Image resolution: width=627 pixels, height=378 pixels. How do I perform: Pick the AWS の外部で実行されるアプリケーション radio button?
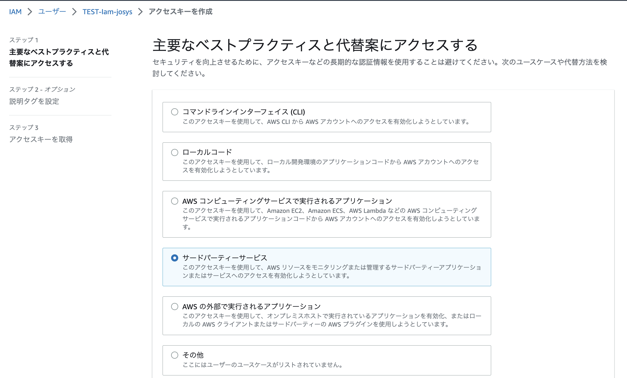point(175,306)
